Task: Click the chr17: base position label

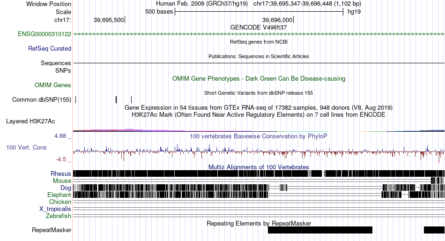Action: point(63,20)
